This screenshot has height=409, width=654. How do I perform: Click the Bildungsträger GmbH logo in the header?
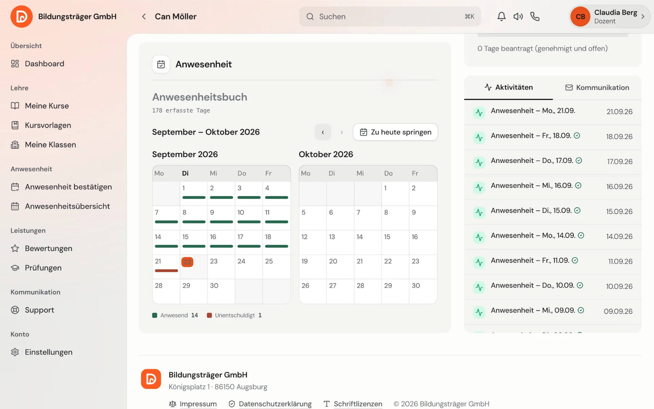(21, 16)
